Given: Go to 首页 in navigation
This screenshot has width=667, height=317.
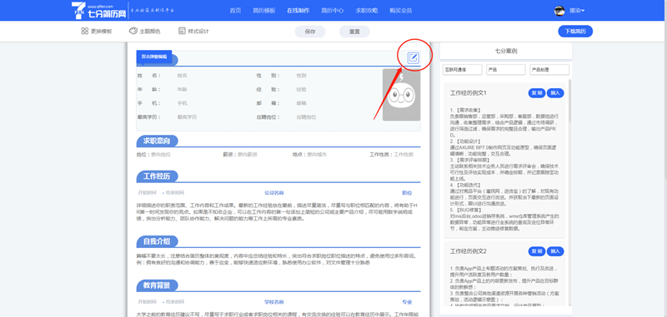Looking at the screenshot, I should tap(235, 11).
